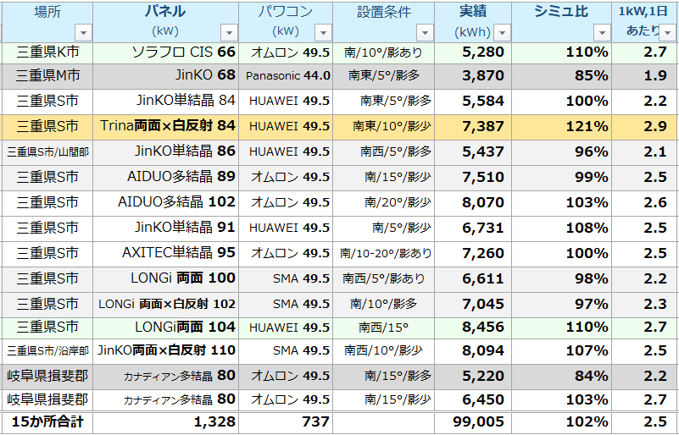Select the 三重県M市 location cell
This screenshot has height=435, width=679.
[47, 76]
